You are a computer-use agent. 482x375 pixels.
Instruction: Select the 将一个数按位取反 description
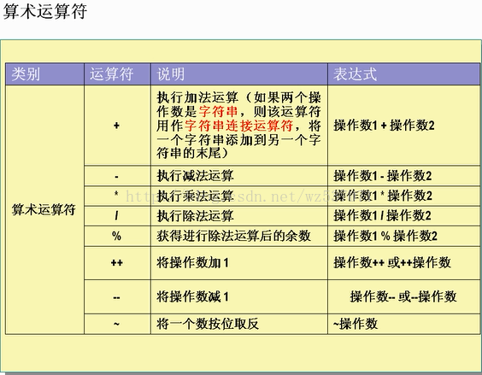(x=208, y=324)
